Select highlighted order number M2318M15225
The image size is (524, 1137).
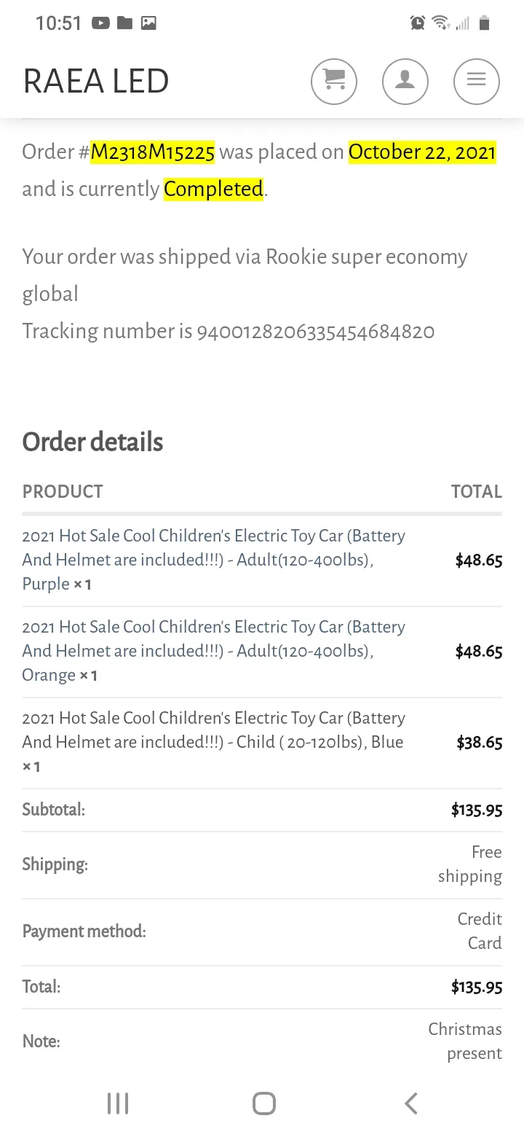tap(153, 152)
